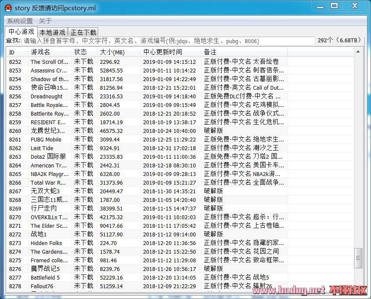
Task: Click the 未下载 status in row 8277
Action: pos(84,277)
